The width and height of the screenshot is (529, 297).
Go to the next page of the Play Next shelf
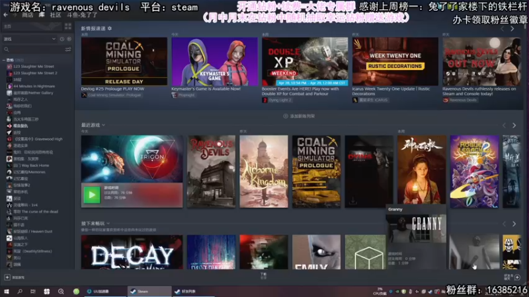514,224
